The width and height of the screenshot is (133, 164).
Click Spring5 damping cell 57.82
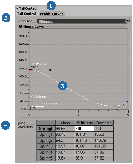click(x=104, y=158)
